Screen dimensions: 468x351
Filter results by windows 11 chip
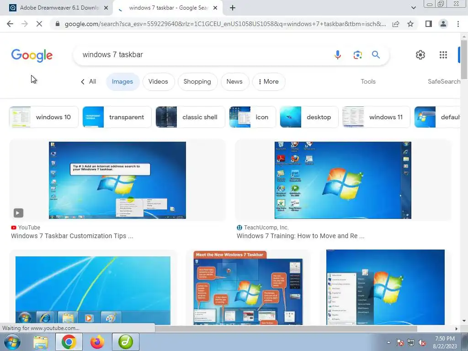[376, 117]
